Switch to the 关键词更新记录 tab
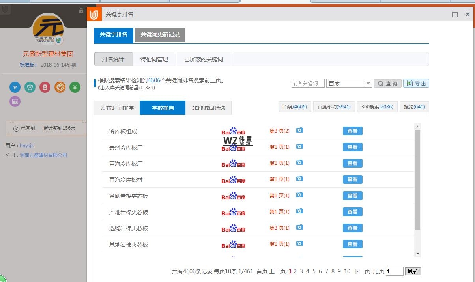The width and height of the screenshot is (475, 282). (x=160, y=35)
